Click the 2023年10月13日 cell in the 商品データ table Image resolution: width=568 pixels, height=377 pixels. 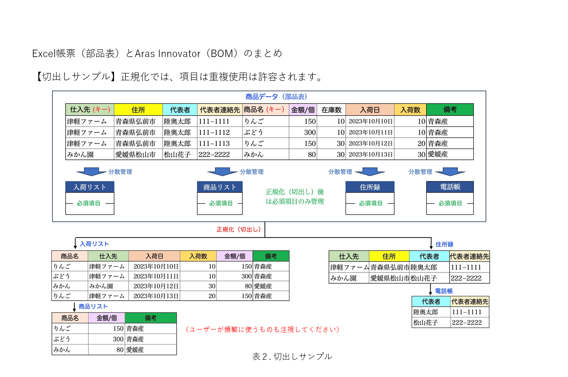(x=370, y=154)
